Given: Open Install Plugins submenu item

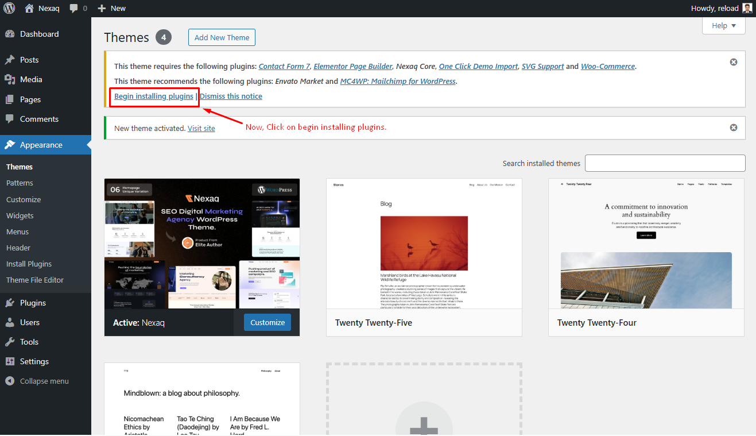Looking at the screenshot, I should tap(29, 264).
